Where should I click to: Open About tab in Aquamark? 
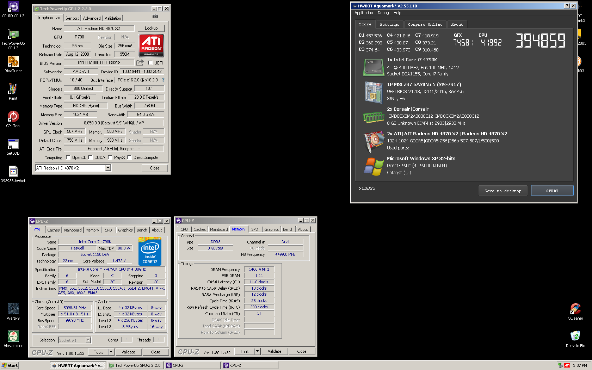coord(457,24)
